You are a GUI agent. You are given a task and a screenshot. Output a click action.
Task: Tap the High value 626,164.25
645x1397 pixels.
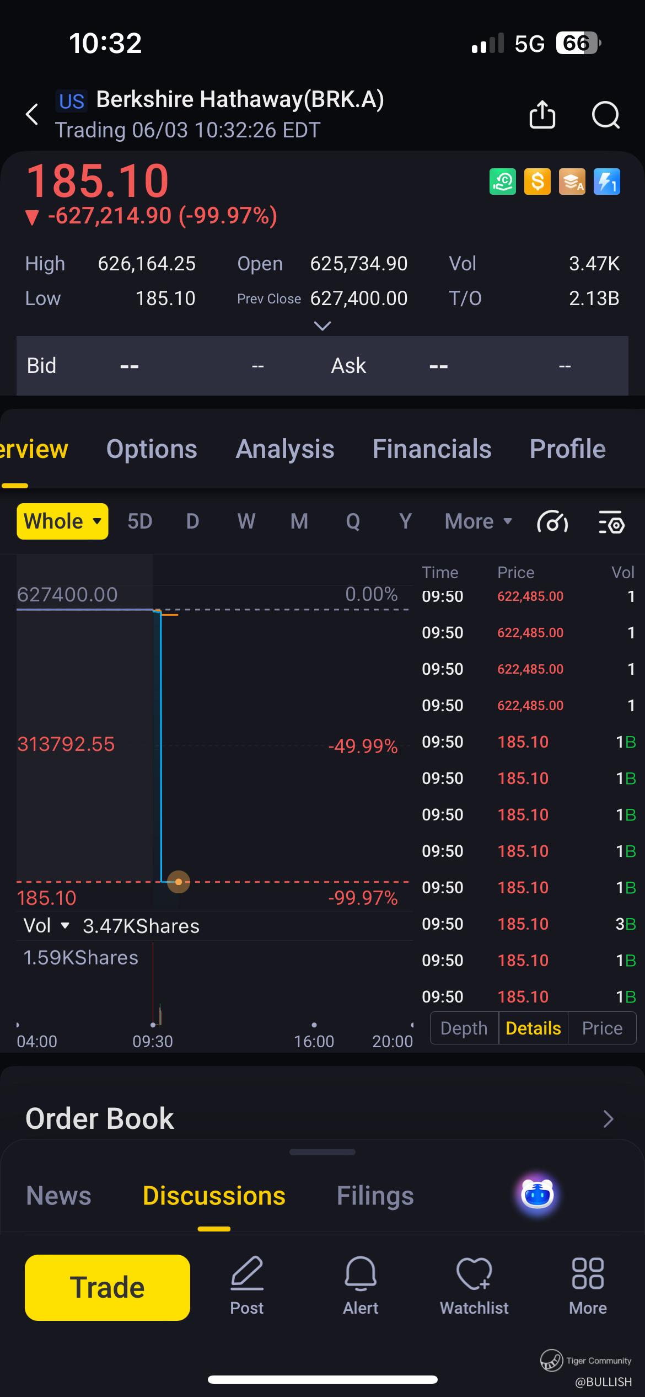pyautogui.click(x=147, y=264)
